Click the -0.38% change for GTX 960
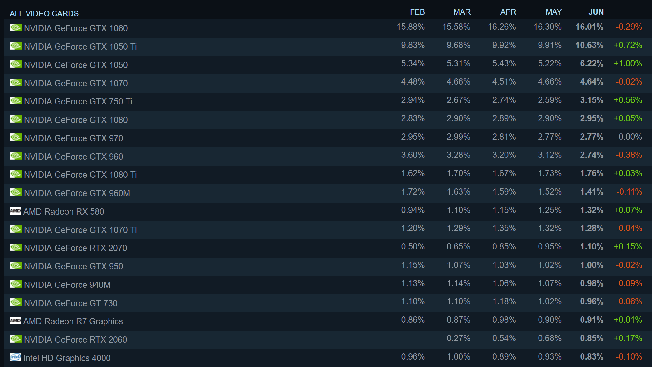Viewport: 652px width, 367px height. 629,155
